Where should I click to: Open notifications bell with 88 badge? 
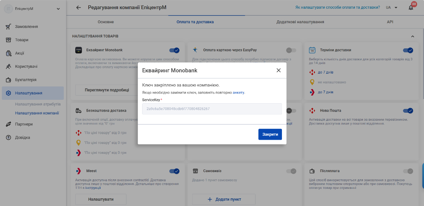pyautogui.click(x=411, y=8)
